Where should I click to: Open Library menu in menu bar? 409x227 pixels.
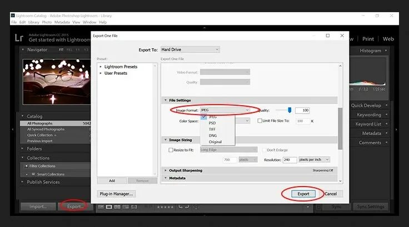pos(34,22)
